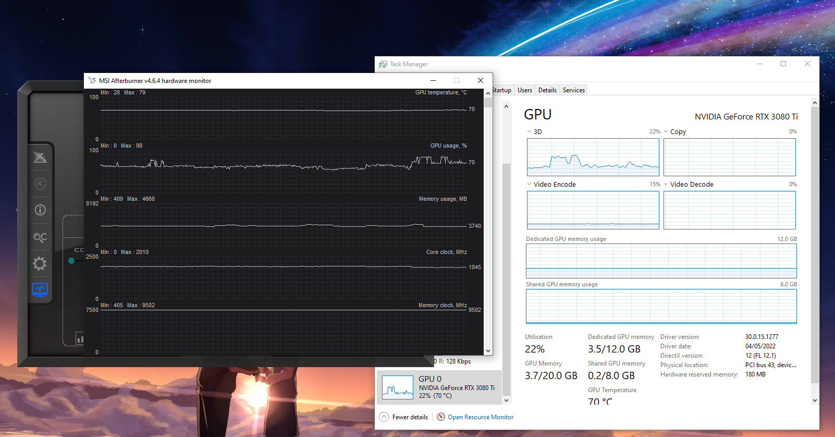Click the Video Decode graph
Image resolution: width=835 pixels, height=437 pixels.
click(x=730, y=210)
